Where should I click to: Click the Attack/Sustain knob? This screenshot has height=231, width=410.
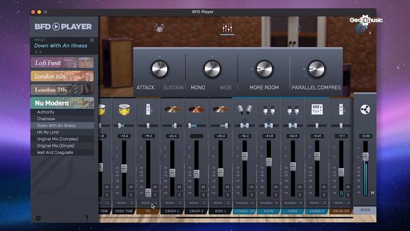[160, 69]
